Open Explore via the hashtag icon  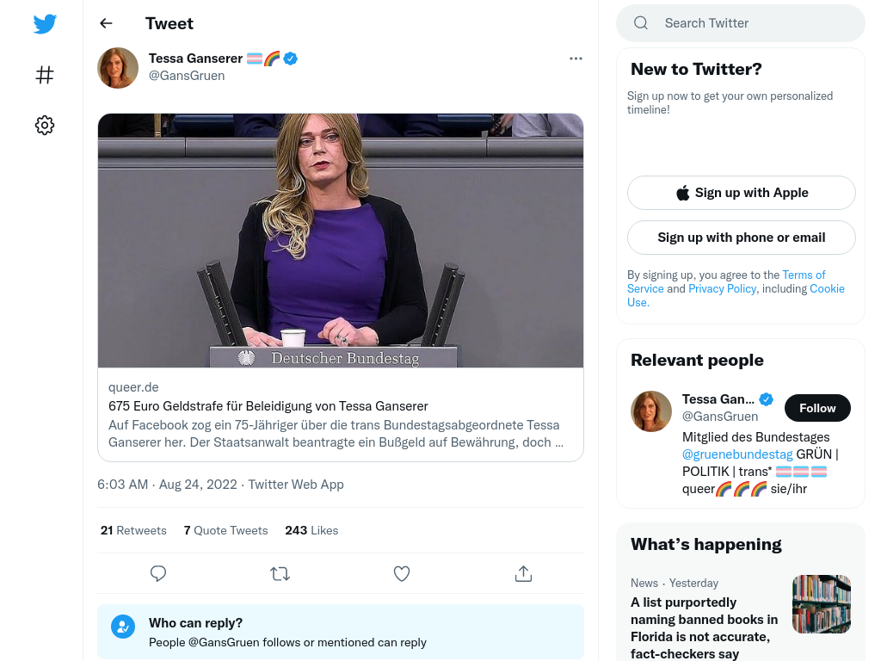[45, 75]
